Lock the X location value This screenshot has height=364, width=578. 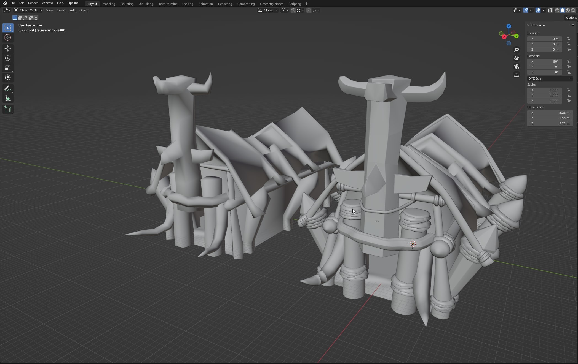569,39
